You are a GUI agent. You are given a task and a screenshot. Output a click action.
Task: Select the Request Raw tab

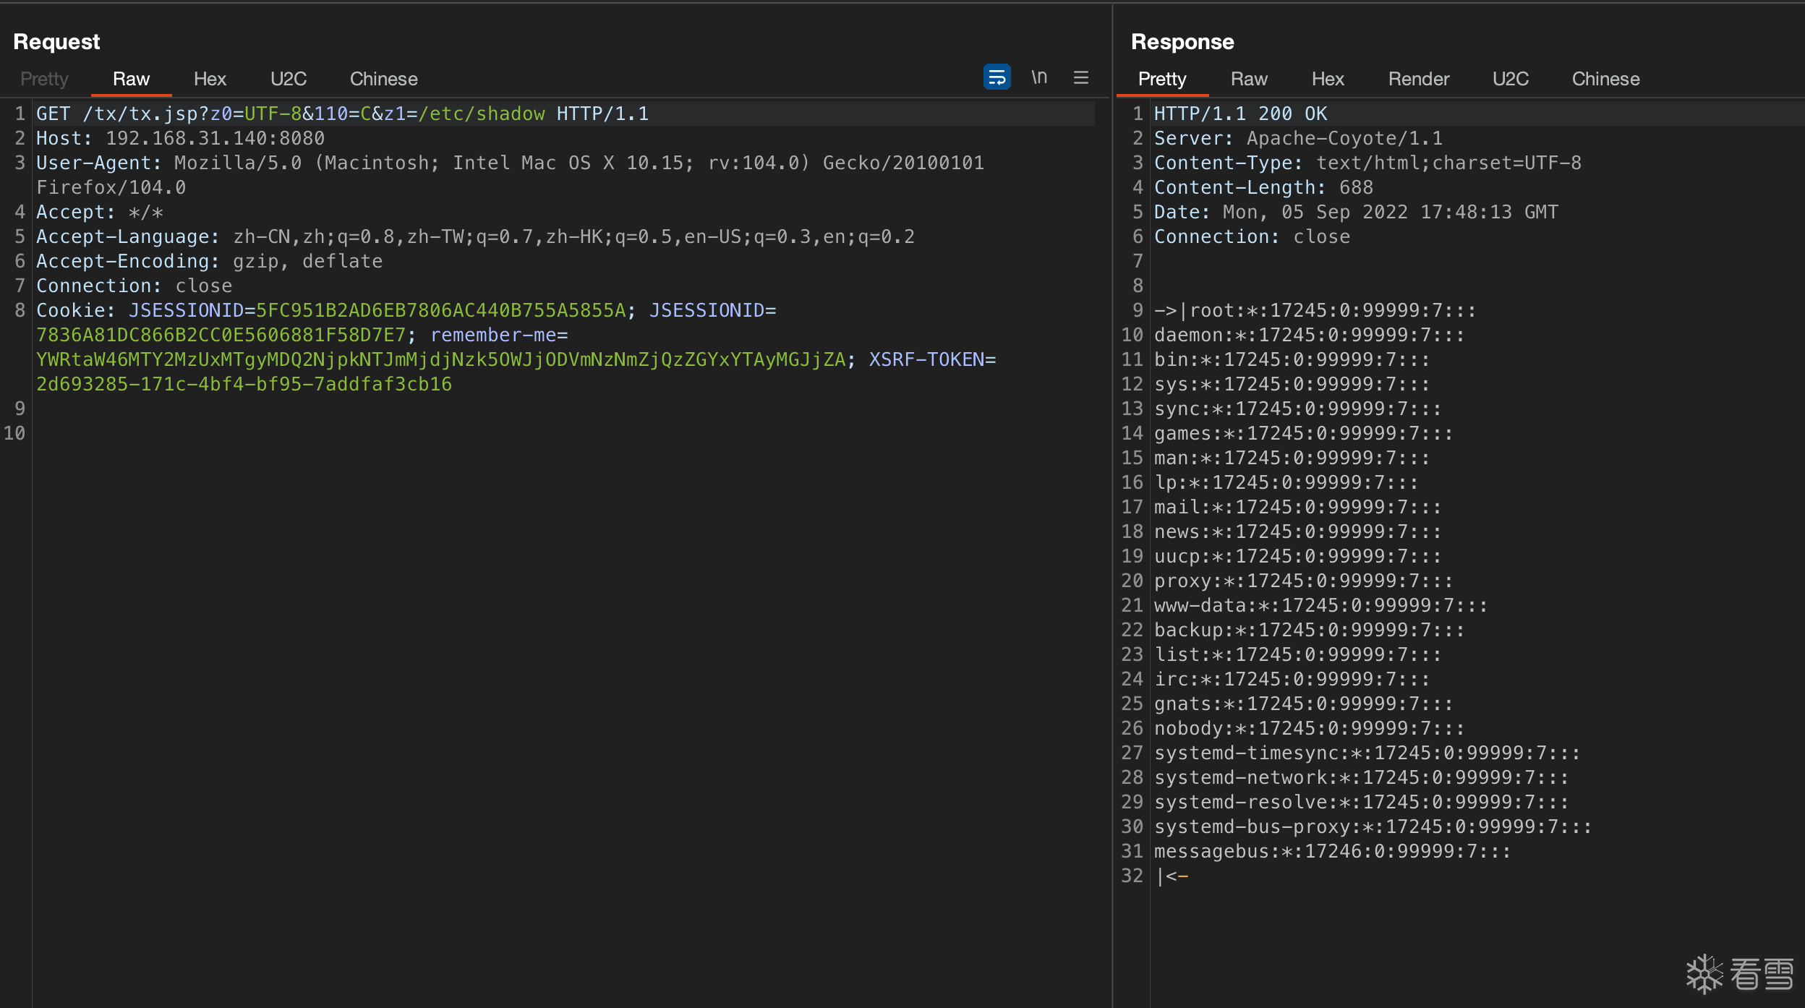[x=131, y=79]
